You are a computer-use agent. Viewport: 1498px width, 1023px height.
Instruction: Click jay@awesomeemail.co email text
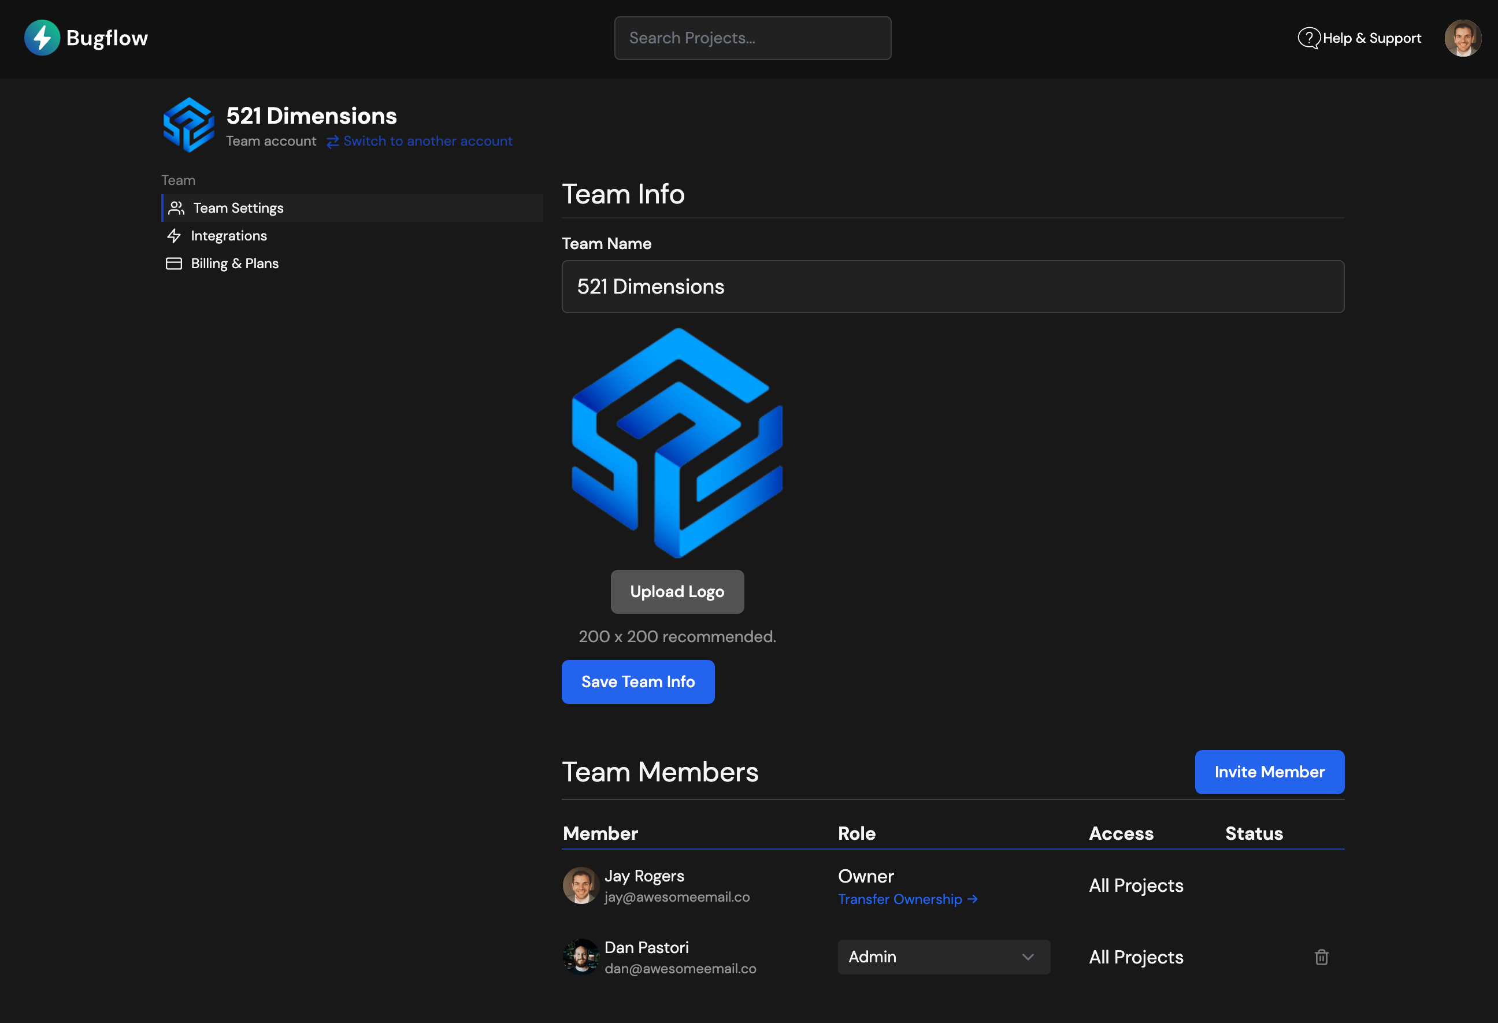click(x=677, y=898)
